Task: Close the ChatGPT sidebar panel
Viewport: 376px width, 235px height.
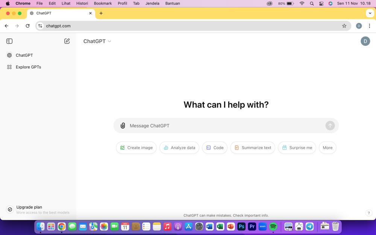Action: pos(9,41)
